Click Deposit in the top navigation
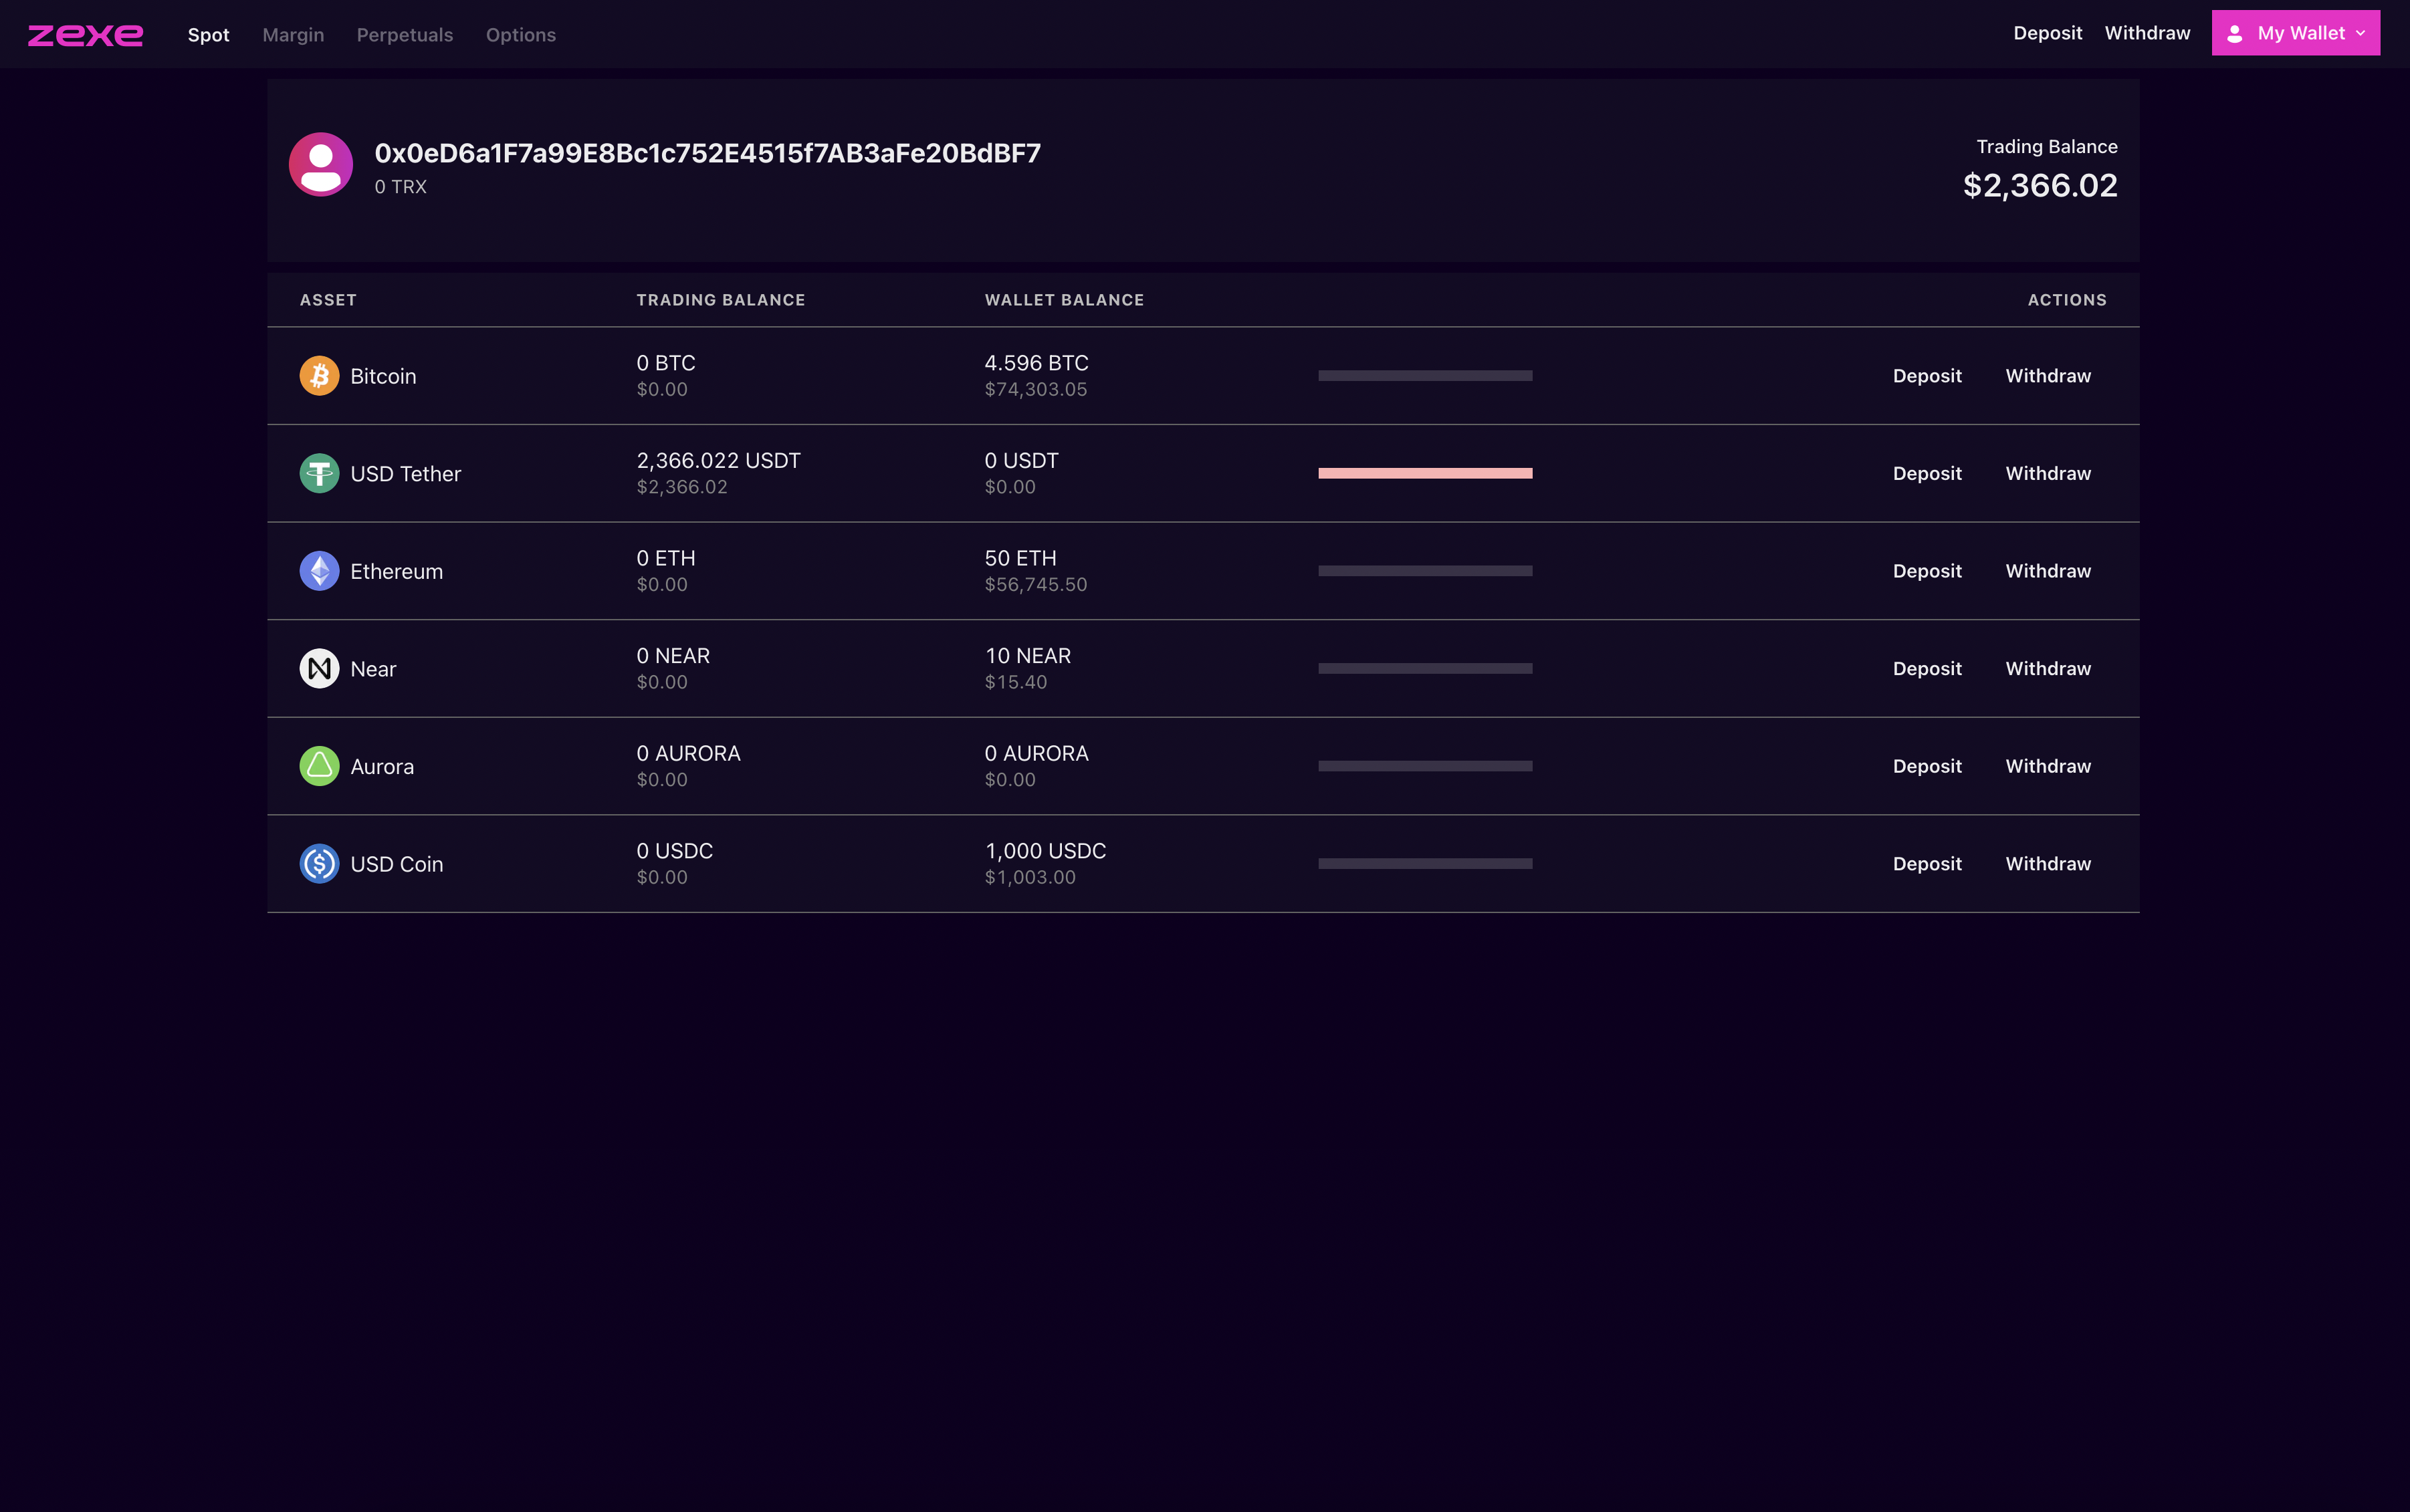2410x1512 pixels. point(2047,33)
